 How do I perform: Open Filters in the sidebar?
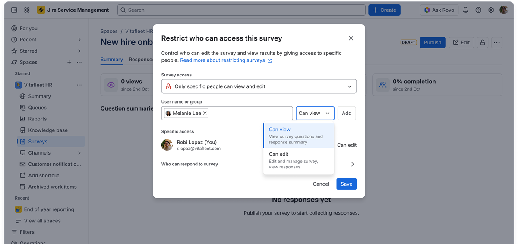(x=27, y=232)
